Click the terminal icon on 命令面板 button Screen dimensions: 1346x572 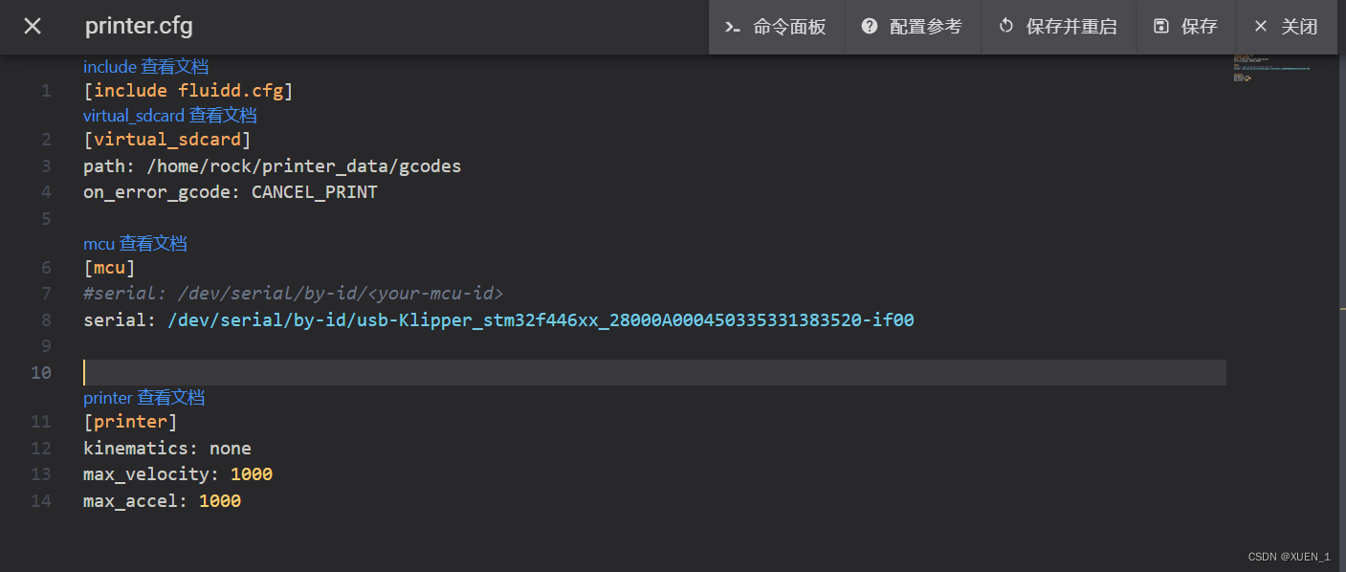pos(733,27)
